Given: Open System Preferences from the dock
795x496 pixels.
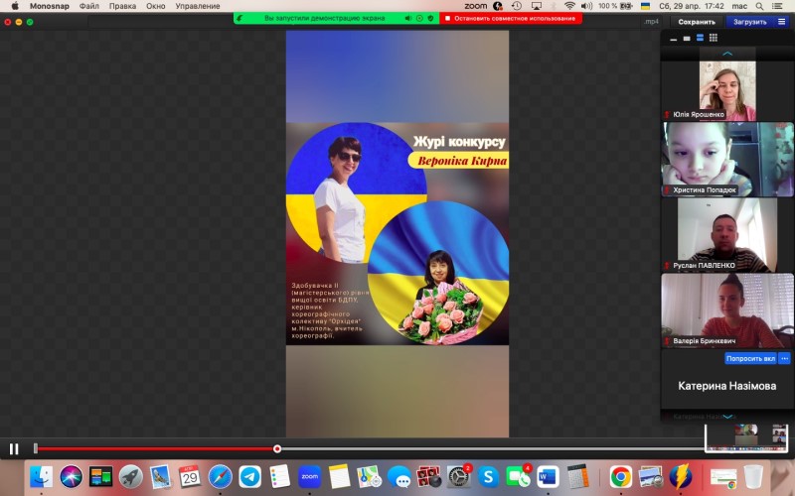Looking at the screenshot, I should tap(459, 477).
